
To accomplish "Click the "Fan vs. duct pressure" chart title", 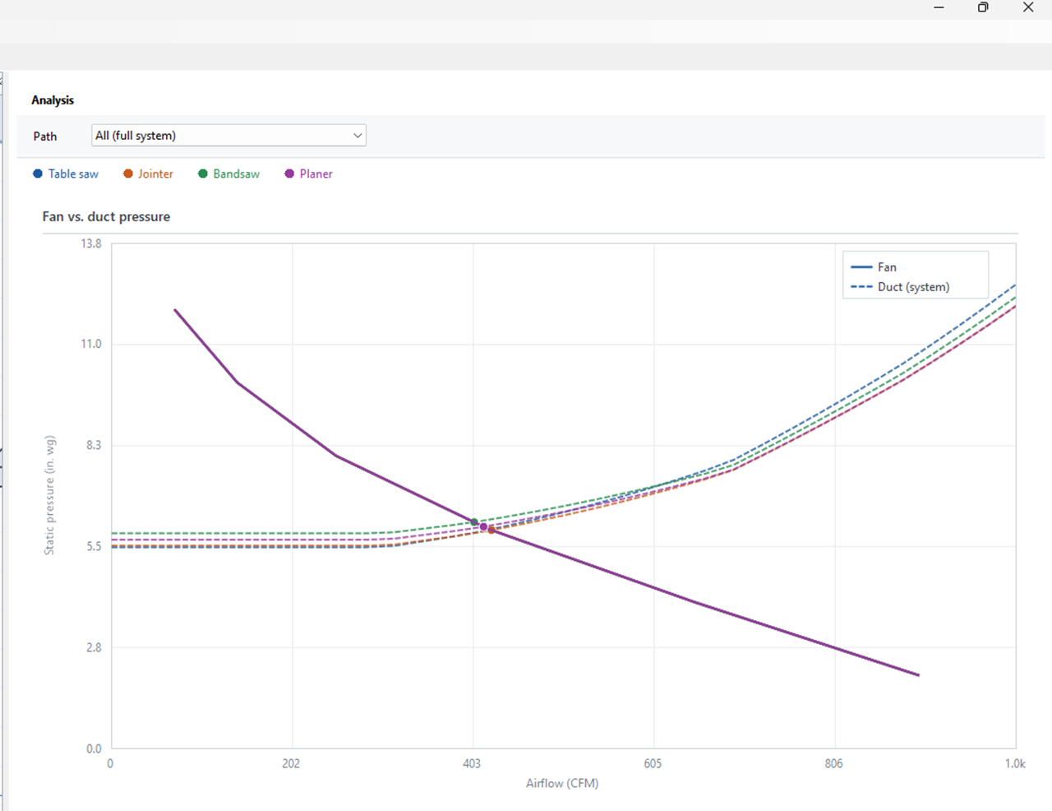I will click(x=106, y=217).
